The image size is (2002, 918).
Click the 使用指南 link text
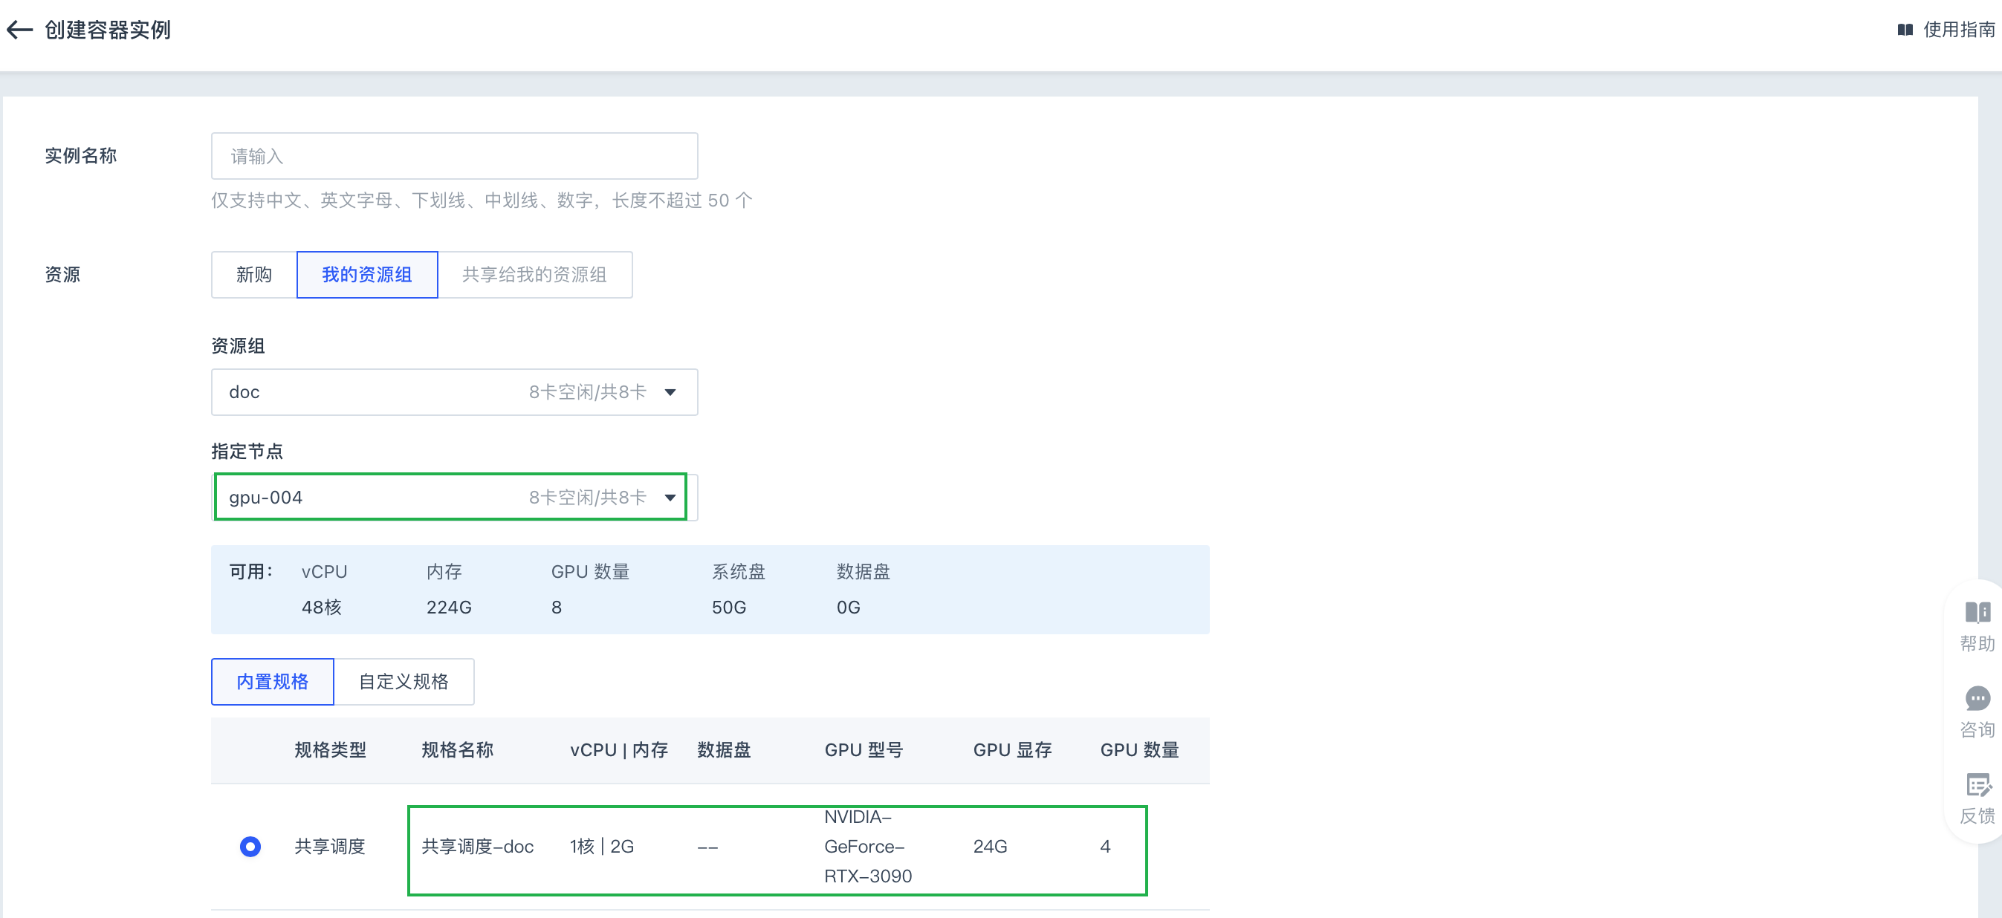1958,30
